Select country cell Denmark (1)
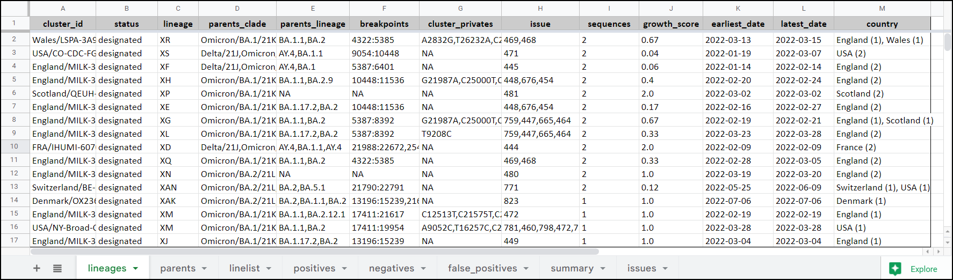953x280 pixels. pos(882,201)
